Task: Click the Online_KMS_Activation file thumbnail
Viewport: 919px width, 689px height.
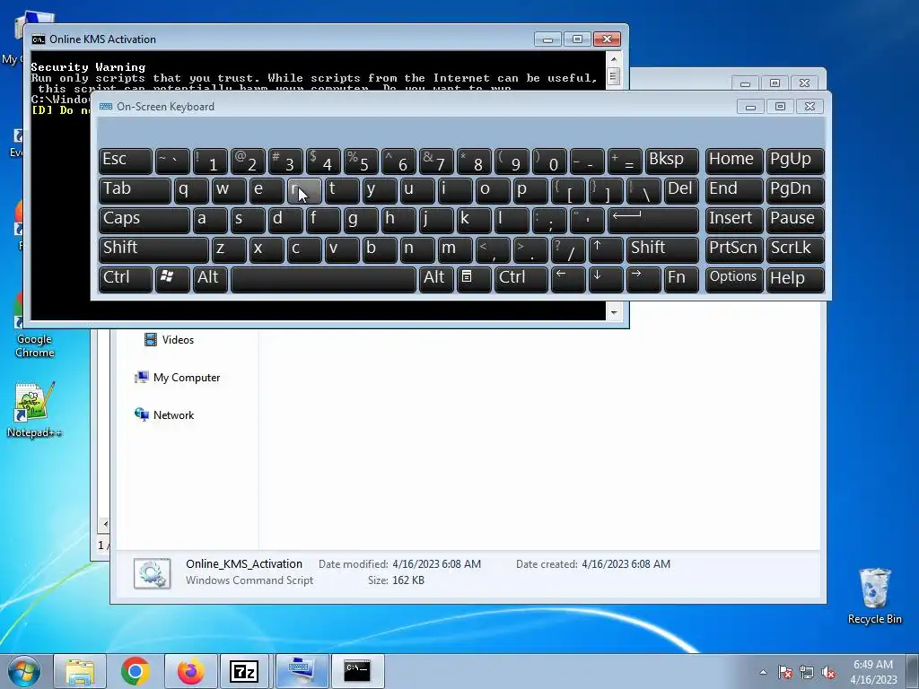Action: pyautogui.click(x=153, y=572)
